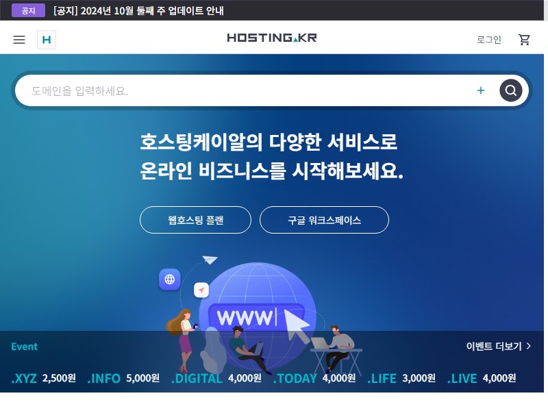The image size is (548, 411).
Task: Select the .TODAY 4,000원 event
Action: click(314, 378)
